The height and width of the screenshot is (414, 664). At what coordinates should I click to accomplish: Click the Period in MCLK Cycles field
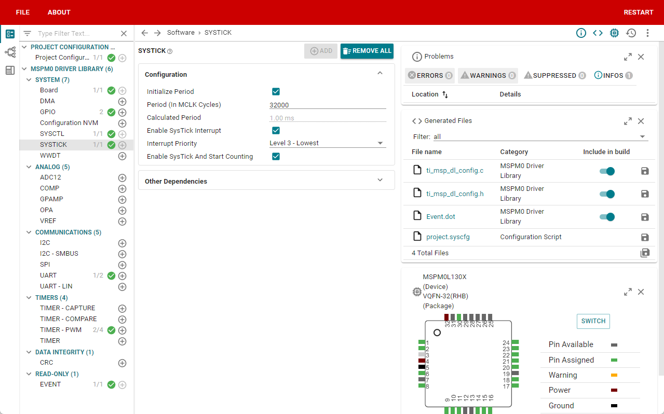(x=328, y=105)
